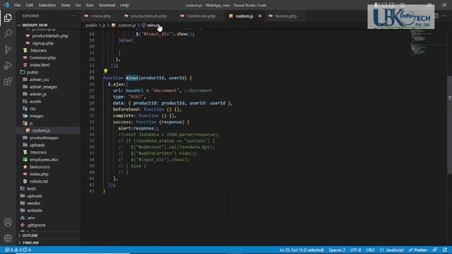Change indentation via Spaces: 2

point(337,250)
